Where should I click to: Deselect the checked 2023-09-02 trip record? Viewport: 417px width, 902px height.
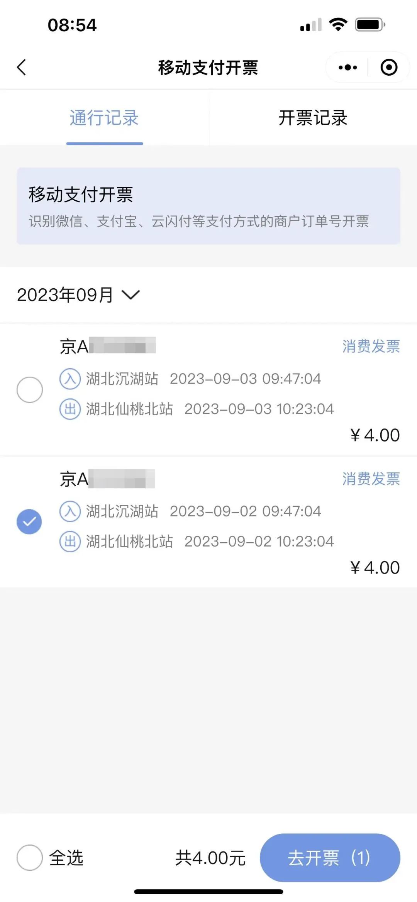point(29,522)
